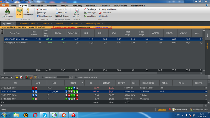Open Windows Start menu
Viewport: 210px width, 118px height.
[4, 115]
